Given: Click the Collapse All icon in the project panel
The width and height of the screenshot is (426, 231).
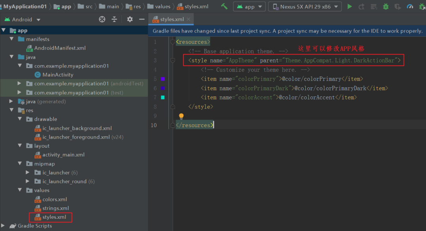Looking at the screenshot, I should coord(114,19).
